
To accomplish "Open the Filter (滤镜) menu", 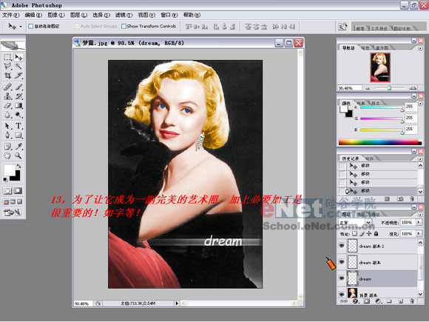I will (124, 15).
